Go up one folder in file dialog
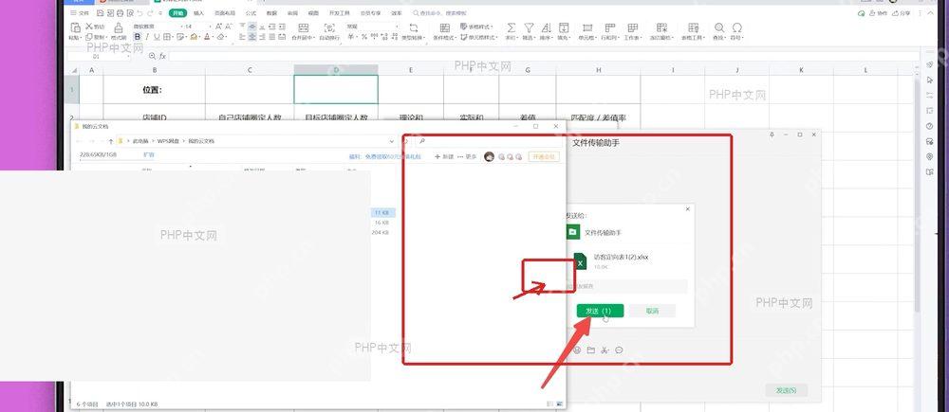 click(x=111, y=141)
